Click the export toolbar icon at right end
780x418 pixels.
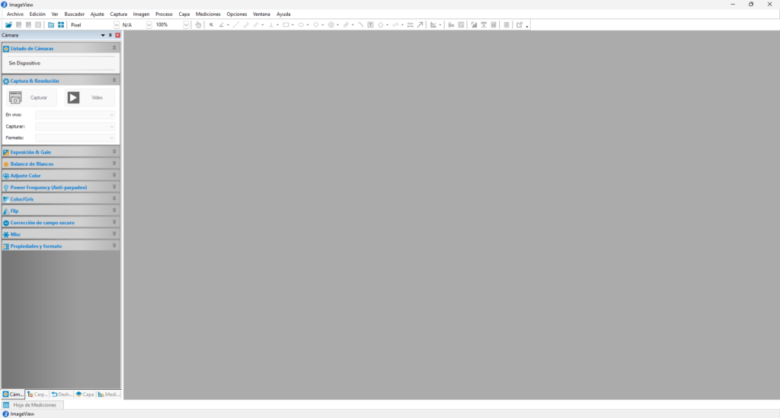click(519, 25)
